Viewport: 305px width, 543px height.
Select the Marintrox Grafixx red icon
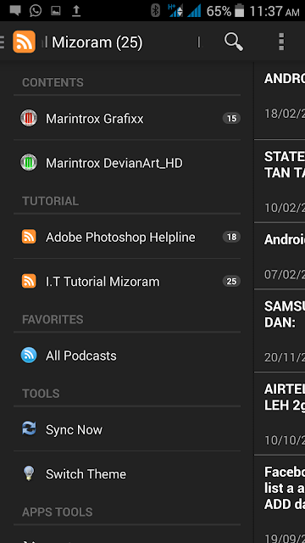click(x=29, y=118)
